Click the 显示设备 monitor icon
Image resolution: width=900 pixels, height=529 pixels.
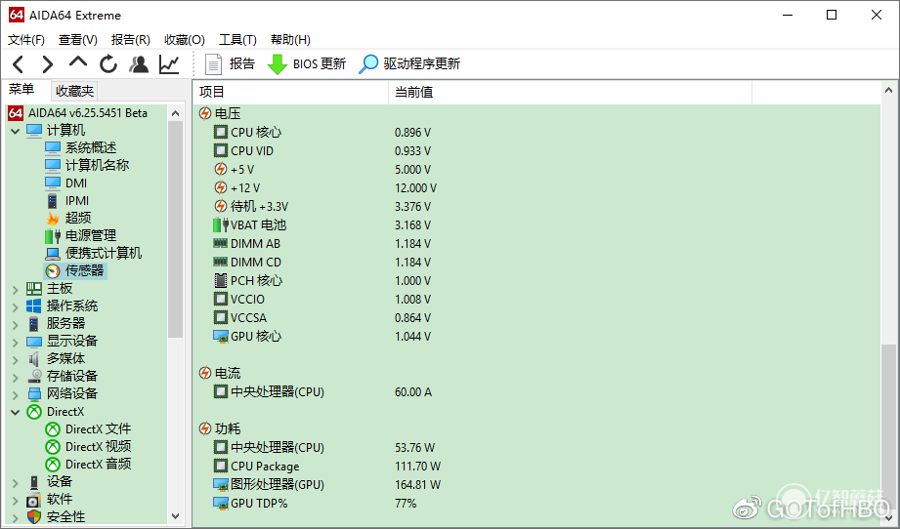point(34,342)
